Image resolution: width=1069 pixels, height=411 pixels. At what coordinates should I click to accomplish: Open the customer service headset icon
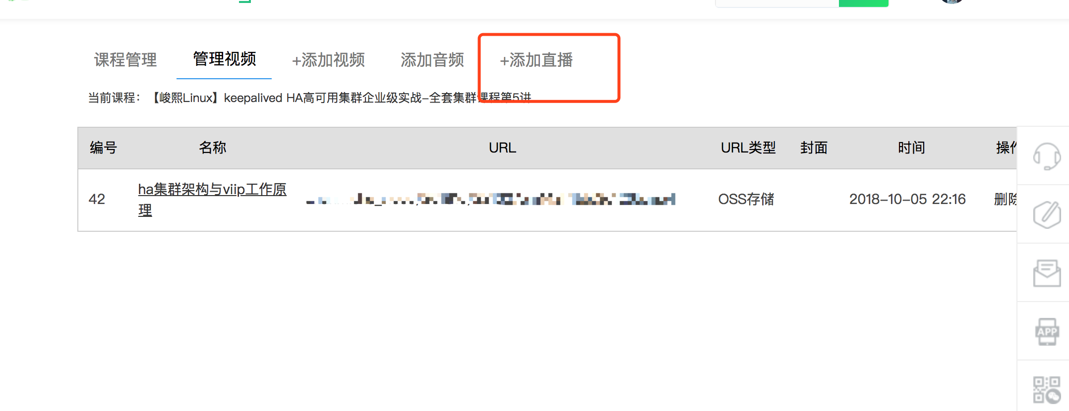coord(1047,156)
